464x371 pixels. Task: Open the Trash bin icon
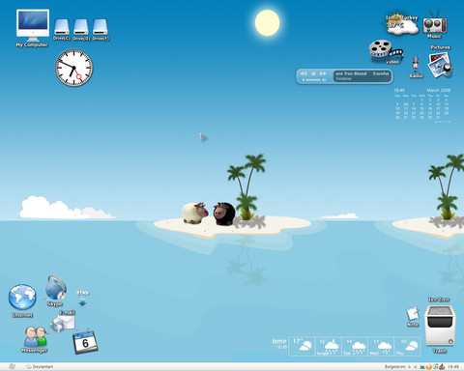(440, 326)
